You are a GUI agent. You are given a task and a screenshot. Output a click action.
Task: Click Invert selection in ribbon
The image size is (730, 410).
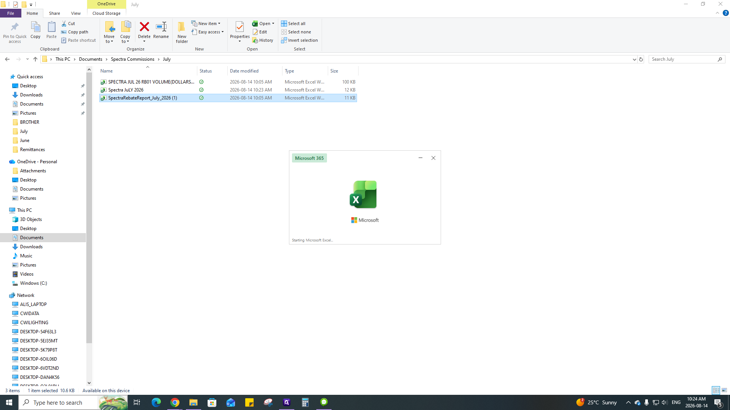[x=300, y=40]
